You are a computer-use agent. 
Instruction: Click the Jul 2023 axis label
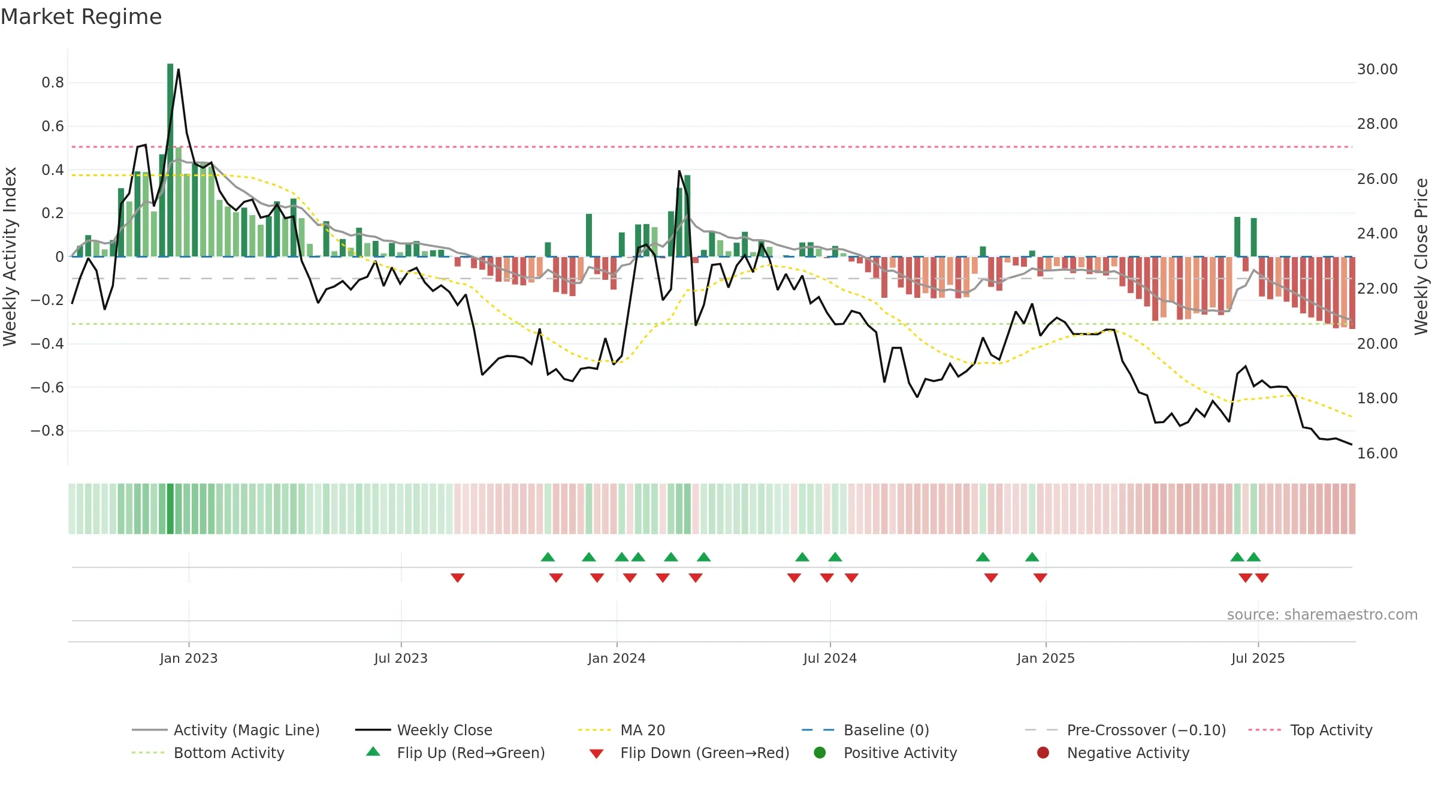tap(401, 658)
